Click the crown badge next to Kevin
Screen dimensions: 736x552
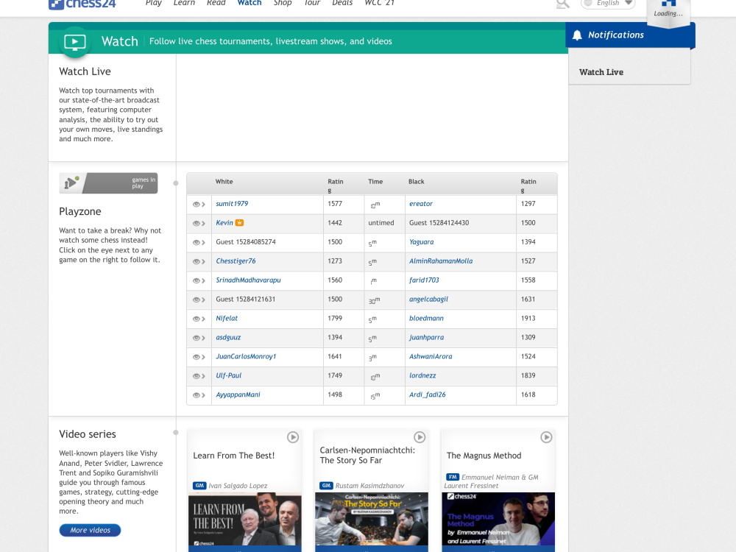pos(239,222)
